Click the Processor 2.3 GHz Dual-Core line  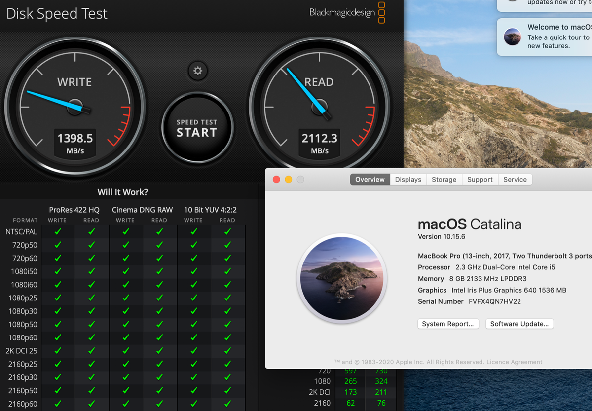(486, 267)
